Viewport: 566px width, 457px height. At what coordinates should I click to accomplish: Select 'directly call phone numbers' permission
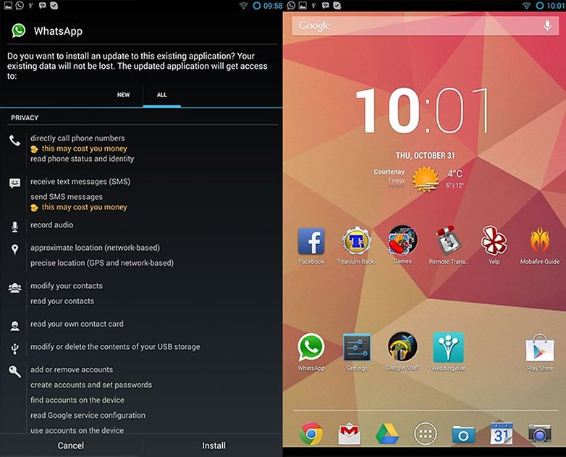point(77,138)
